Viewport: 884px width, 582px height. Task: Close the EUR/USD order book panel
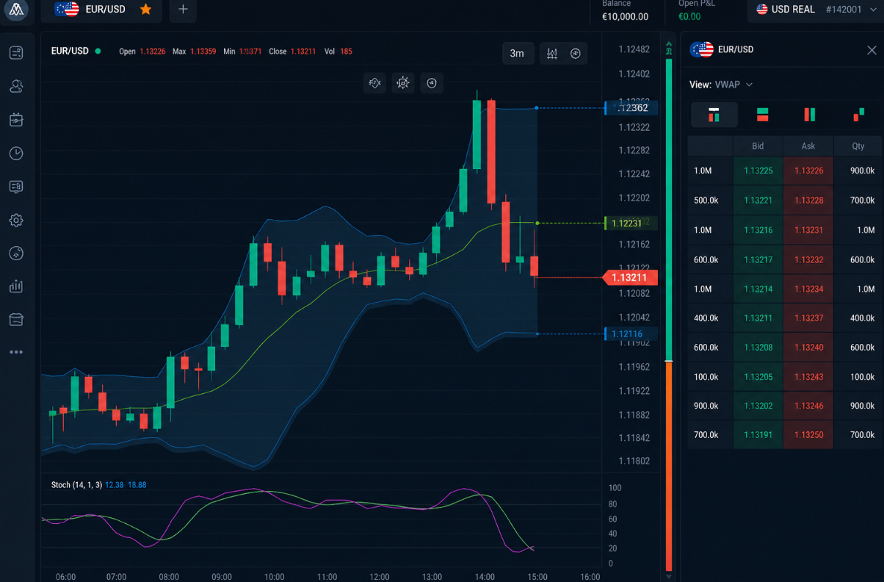coord(872,50)
